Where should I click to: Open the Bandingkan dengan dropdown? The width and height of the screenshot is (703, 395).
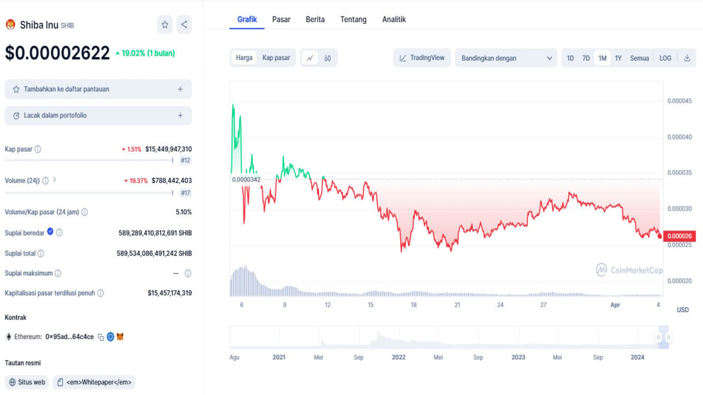click(506, 58)
